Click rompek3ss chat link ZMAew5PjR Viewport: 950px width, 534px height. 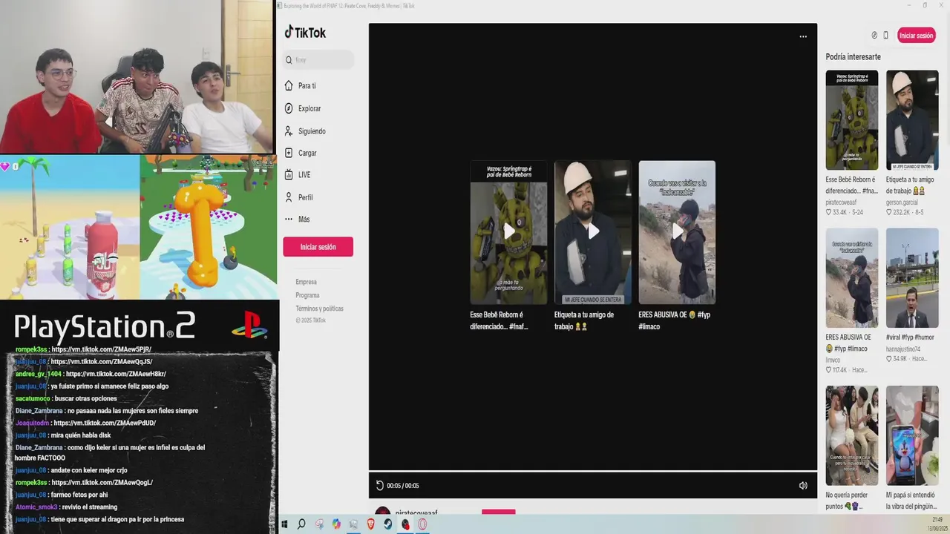(101, 349)
